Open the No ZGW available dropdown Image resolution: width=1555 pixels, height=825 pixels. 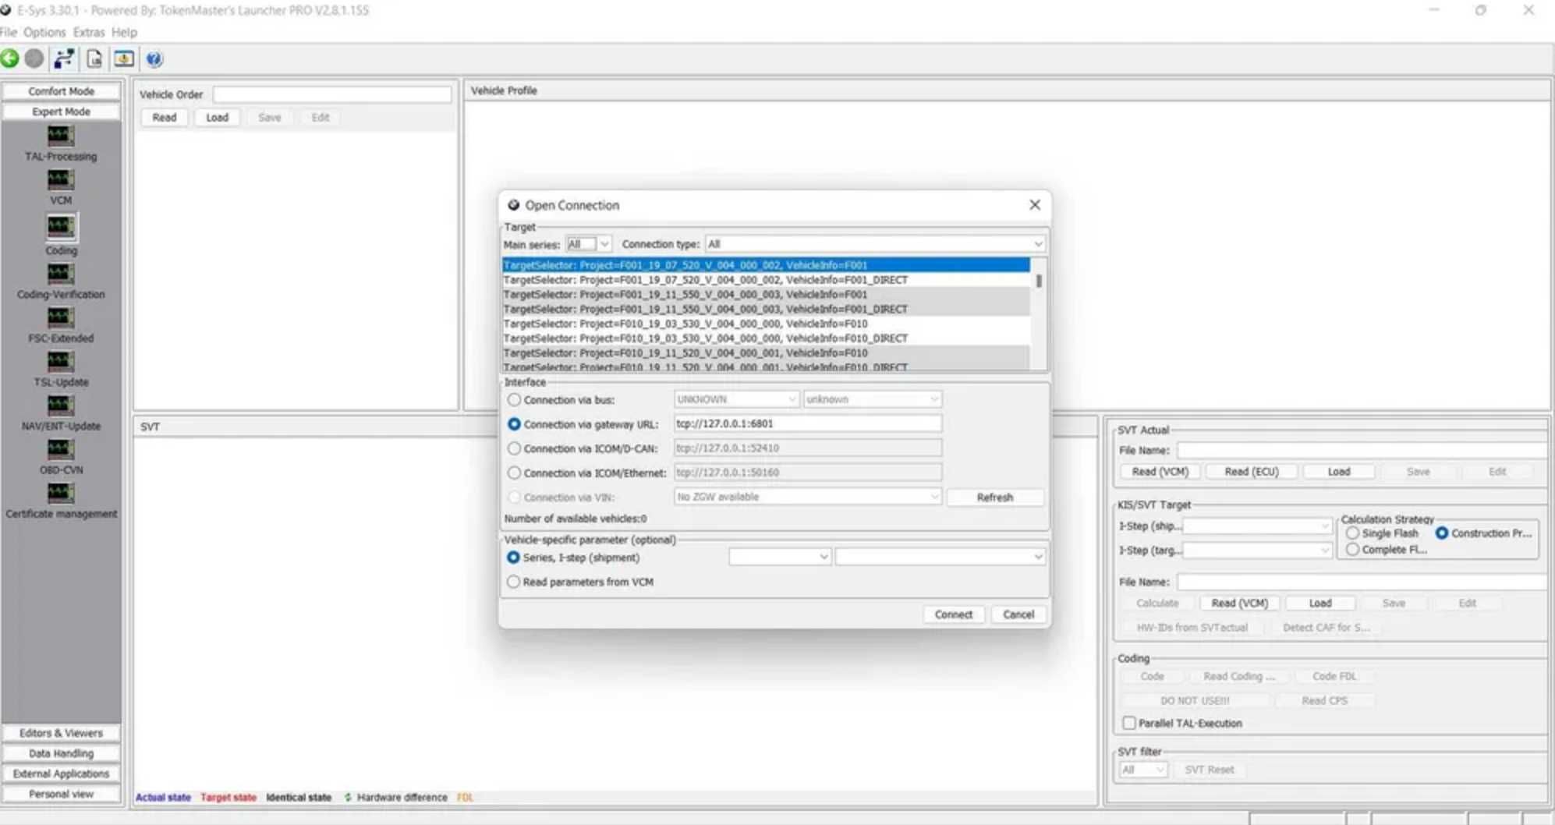click(808, 497)
